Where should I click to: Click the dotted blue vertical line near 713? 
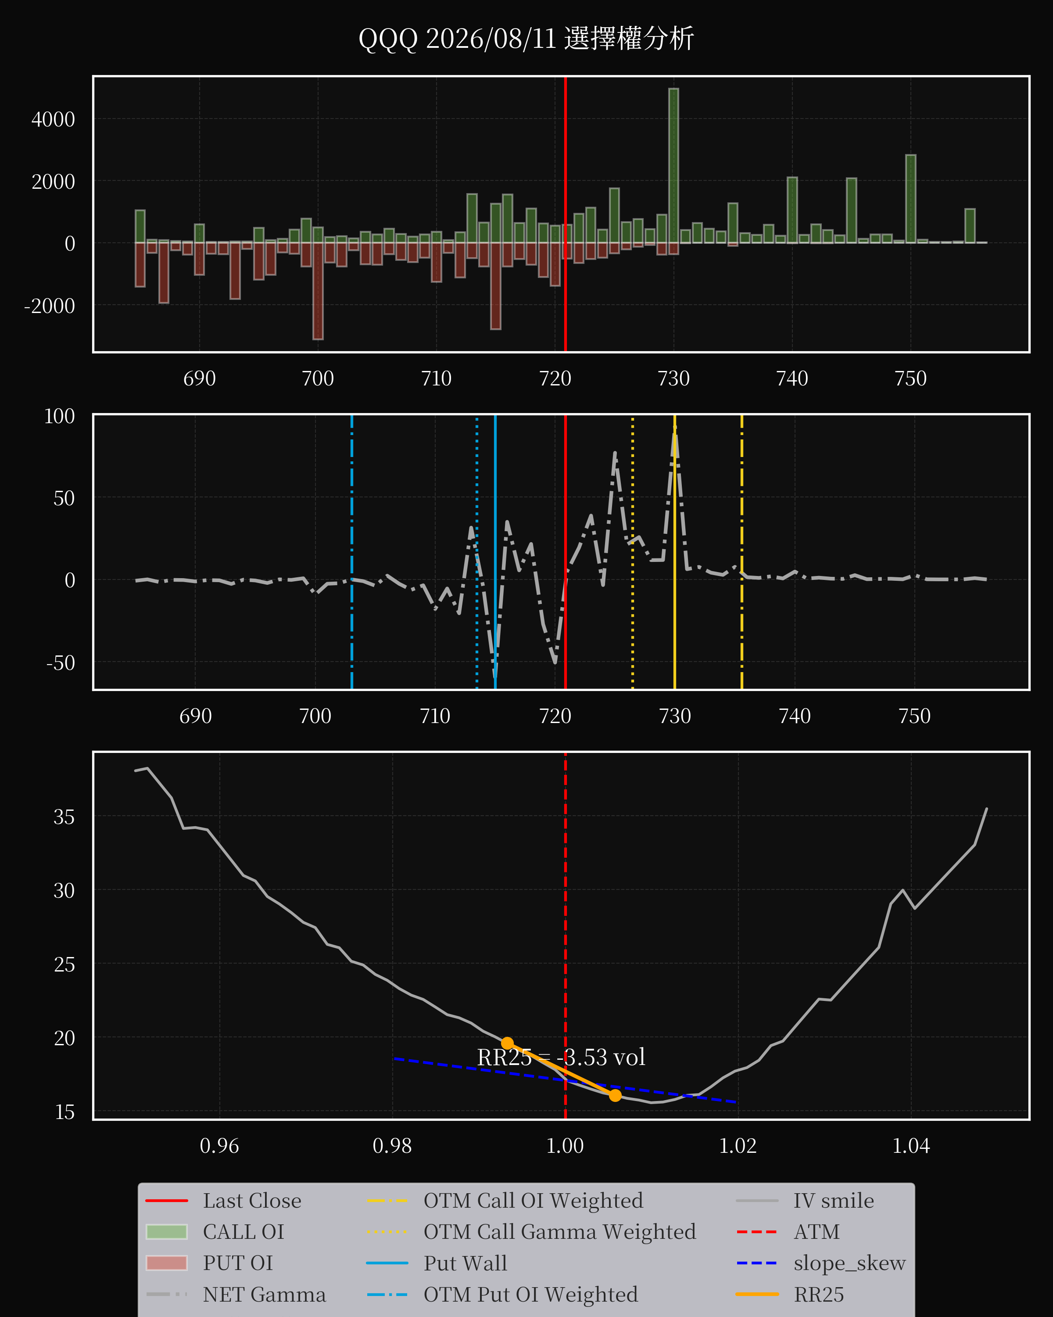coord(477,551)
